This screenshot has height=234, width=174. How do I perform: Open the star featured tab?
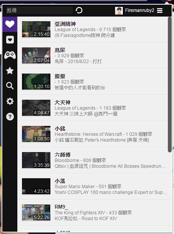click(10, 70)
